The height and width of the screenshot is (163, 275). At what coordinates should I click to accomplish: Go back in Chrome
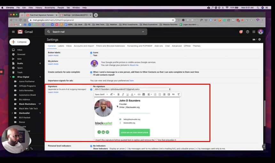tap(12, 20)
